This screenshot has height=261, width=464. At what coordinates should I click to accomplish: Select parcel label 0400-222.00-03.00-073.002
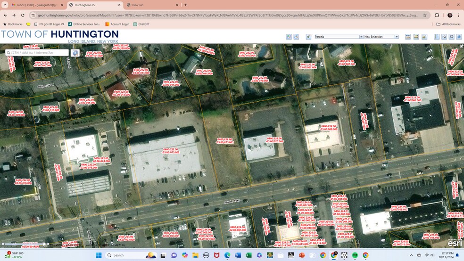pyautogui.click(x=171, y=151)
